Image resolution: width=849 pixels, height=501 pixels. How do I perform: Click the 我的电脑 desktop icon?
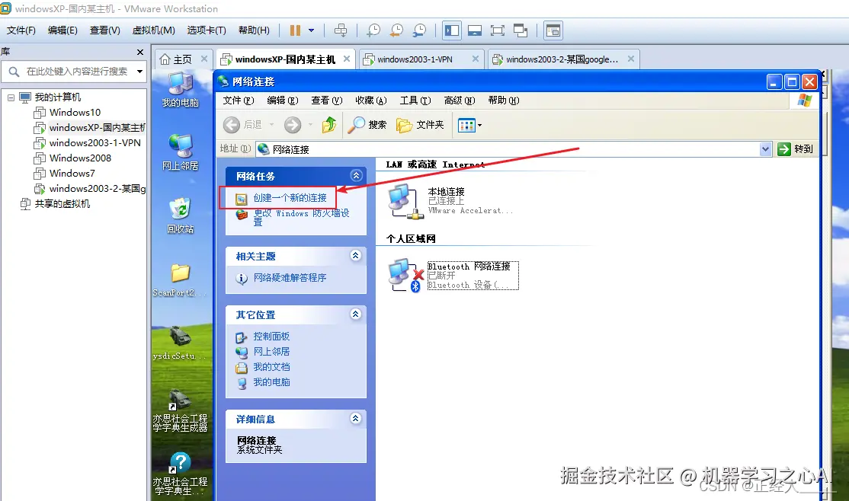coord(181,89)
